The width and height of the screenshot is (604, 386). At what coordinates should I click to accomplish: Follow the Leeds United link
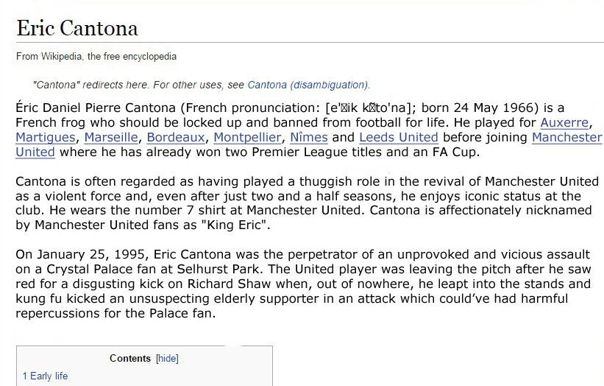point(398,137)
